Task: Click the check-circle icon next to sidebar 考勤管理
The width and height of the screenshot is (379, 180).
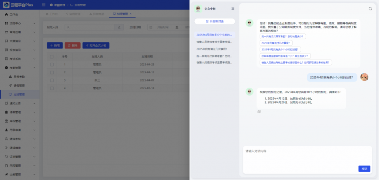Action: (x=6, y=68)
